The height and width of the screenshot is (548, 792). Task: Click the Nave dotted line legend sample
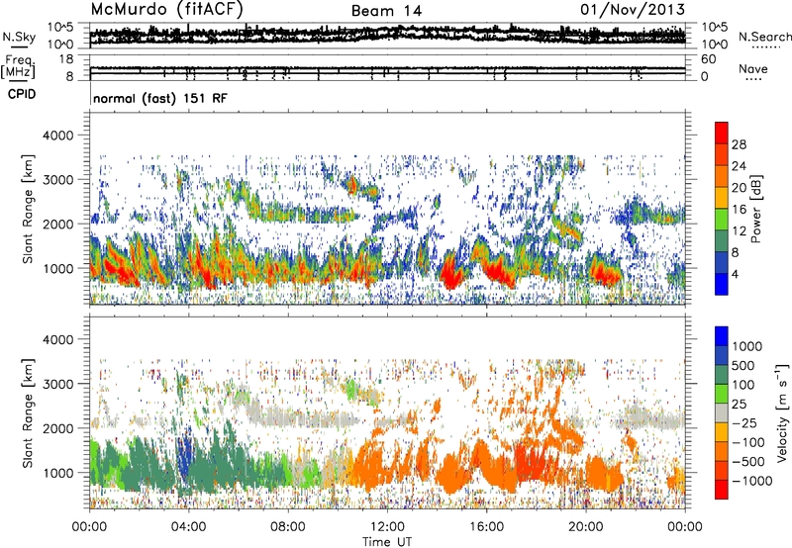tap(753, 80)
